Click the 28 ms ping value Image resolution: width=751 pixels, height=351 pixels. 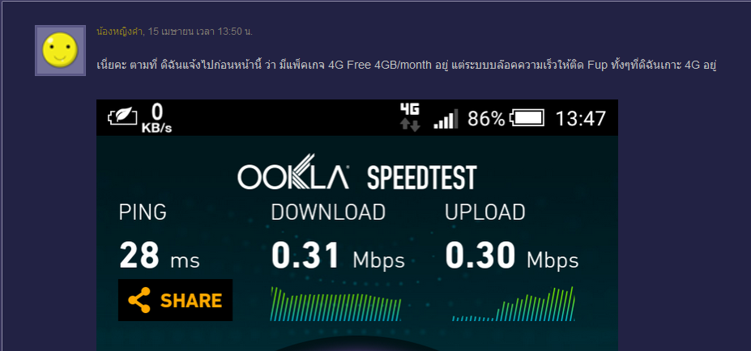159,256
